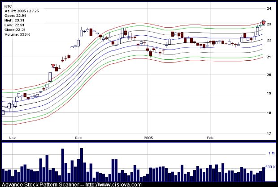Screen dimensions: 278x187
Task: Click the 1 M volume axis label
Action: coord(271,153)
